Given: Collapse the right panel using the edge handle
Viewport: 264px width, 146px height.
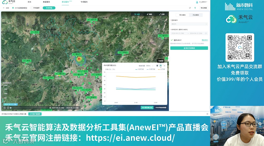Looking at the screenshot, I should (x=169, y=58).
